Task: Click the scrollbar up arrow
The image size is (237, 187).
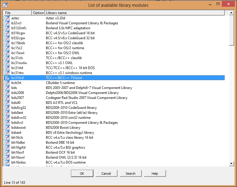Action: [x=231, y=13]
